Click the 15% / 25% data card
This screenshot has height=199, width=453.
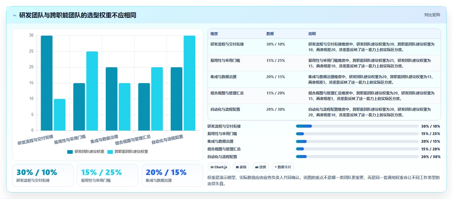tap(107, 175)
